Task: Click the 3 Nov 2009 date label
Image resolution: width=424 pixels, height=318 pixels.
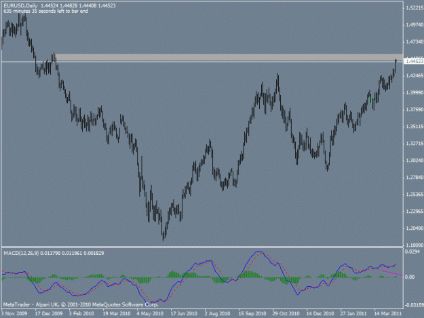Action: pos(14,313)
